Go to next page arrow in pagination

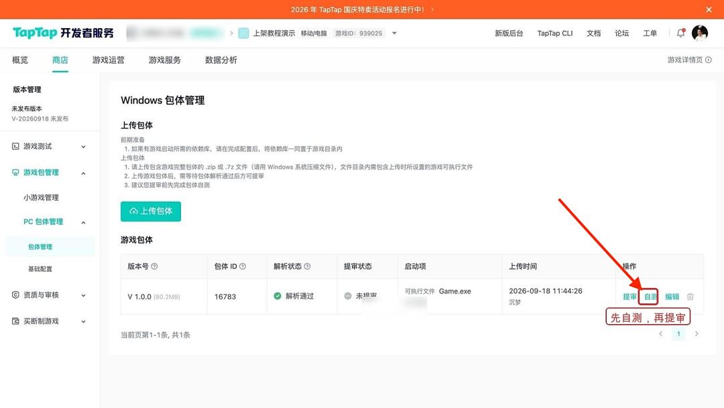point(697,334)
